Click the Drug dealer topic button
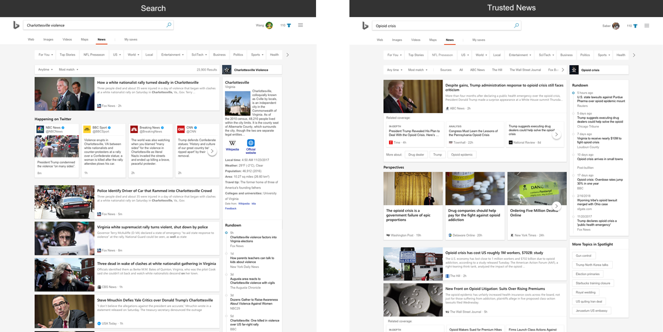Screen dimensions: 663x332 (x=416, y=155)
